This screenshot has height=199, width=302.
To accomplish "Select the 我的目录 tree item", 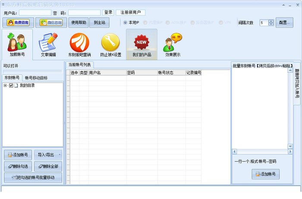I will click(27, 86).
